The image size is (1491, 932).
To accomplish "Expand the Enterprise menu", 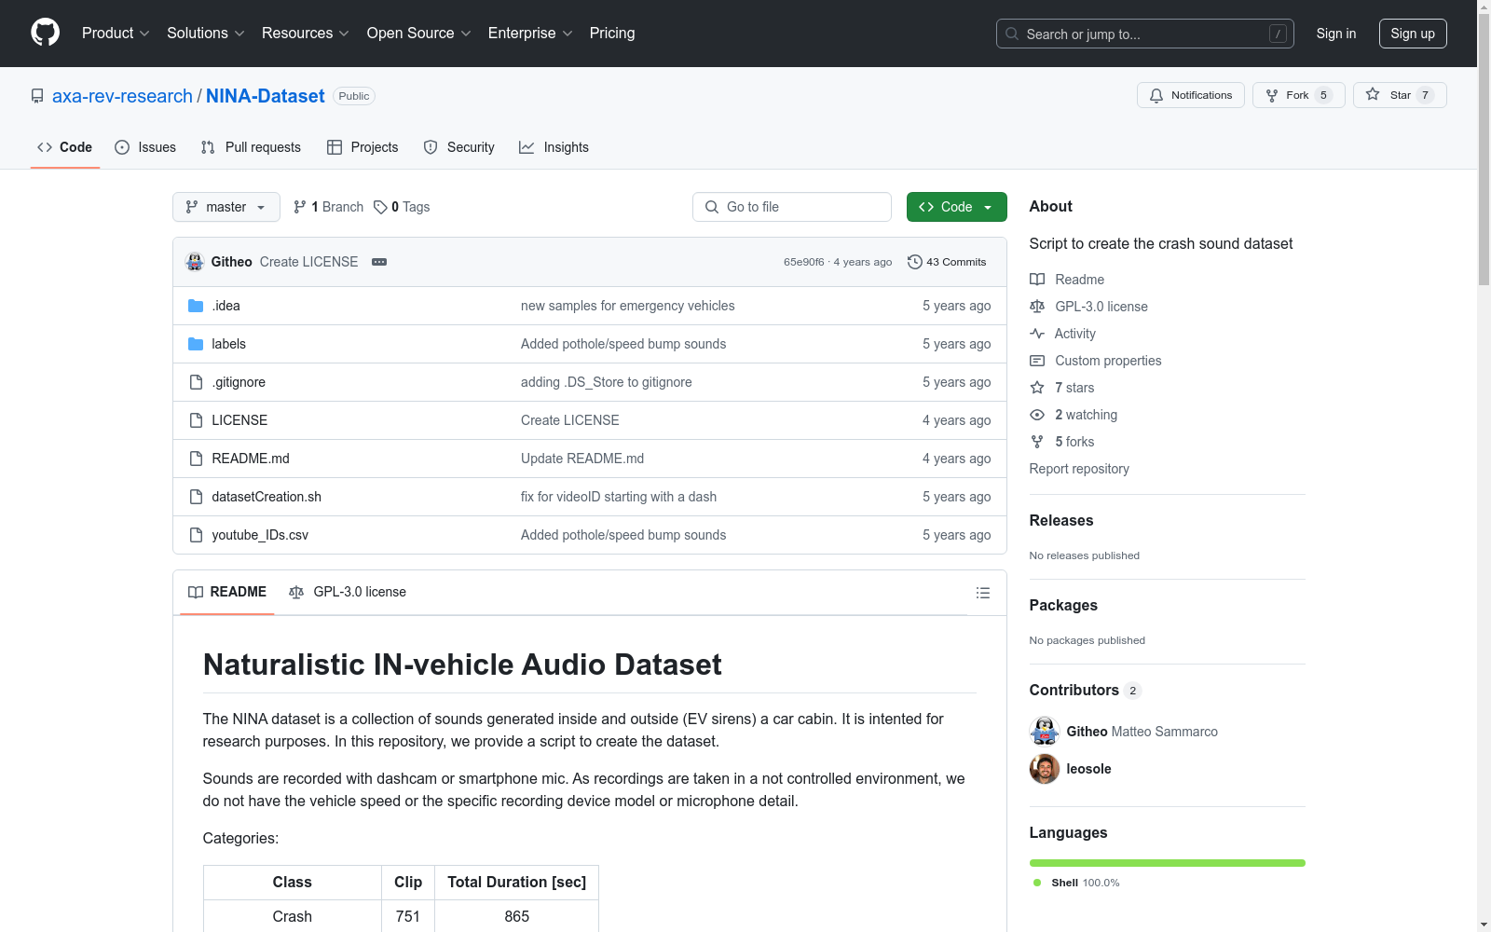I will 530,34.
